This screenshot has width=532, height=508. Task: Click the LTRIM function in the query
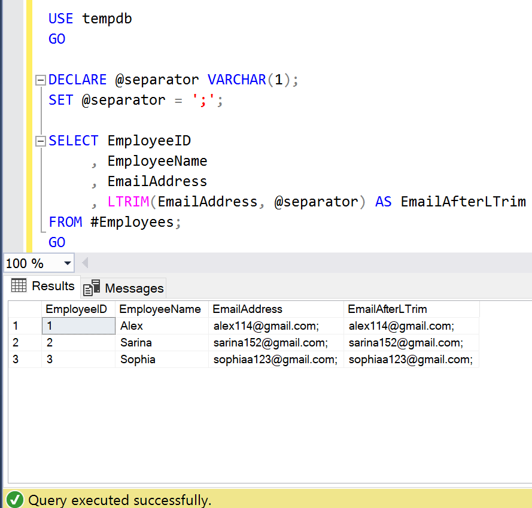coord(127,202)
